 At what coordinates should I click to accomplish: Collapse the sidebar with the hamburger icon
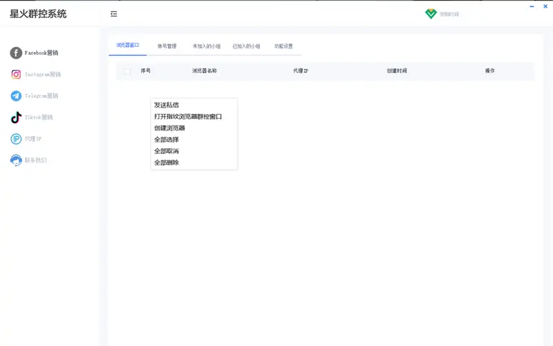coord(113,14)
